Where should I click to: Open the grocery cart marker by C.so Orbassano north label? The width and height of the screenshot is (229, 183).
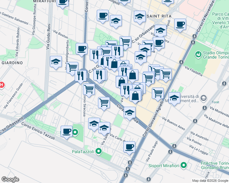click(125, 43)
